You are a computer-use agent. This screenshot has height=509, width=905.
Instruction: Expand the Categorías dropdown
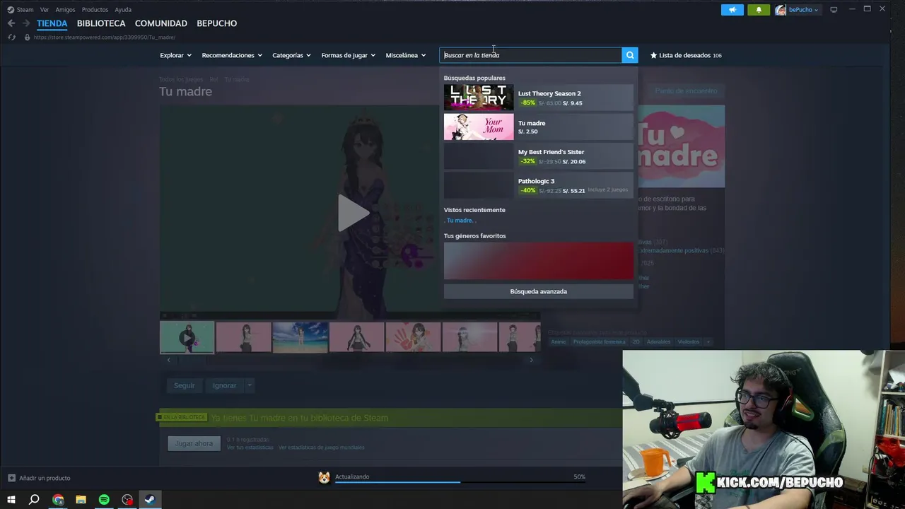(x=291, y=55)
